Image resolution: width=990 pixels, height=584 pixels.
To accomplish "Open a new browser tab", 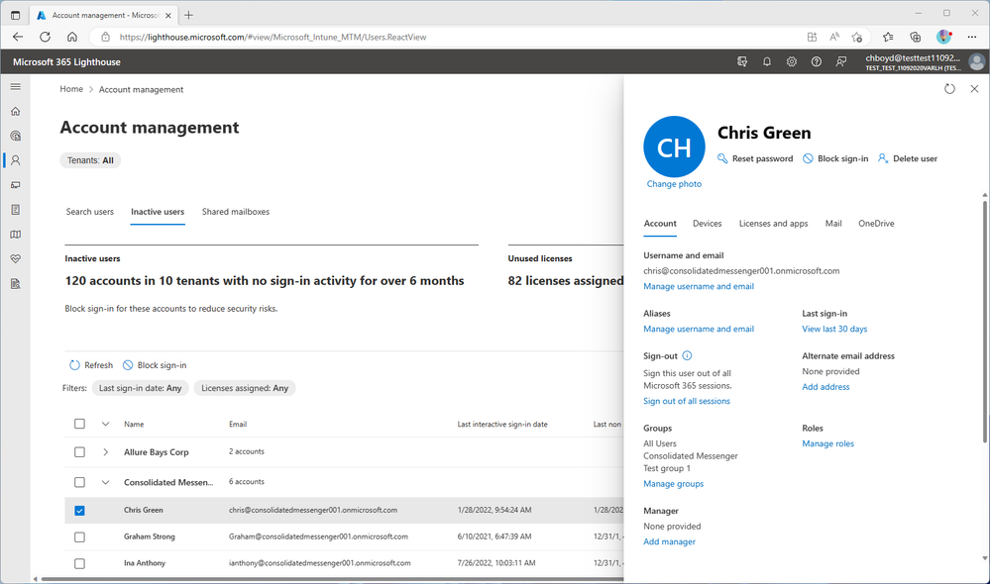I will 188,15.
